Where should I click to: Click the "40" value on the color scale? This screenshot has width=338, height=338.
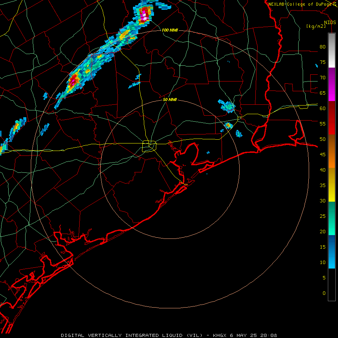(x=323, y=170)
